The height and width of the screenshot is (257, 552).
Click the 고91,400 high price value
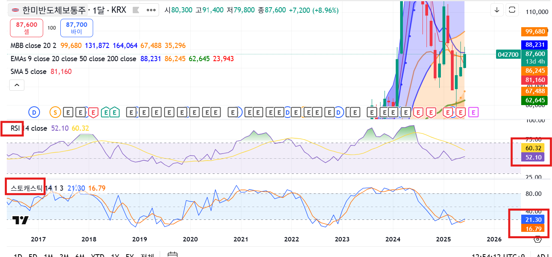[x=209, y=10]
